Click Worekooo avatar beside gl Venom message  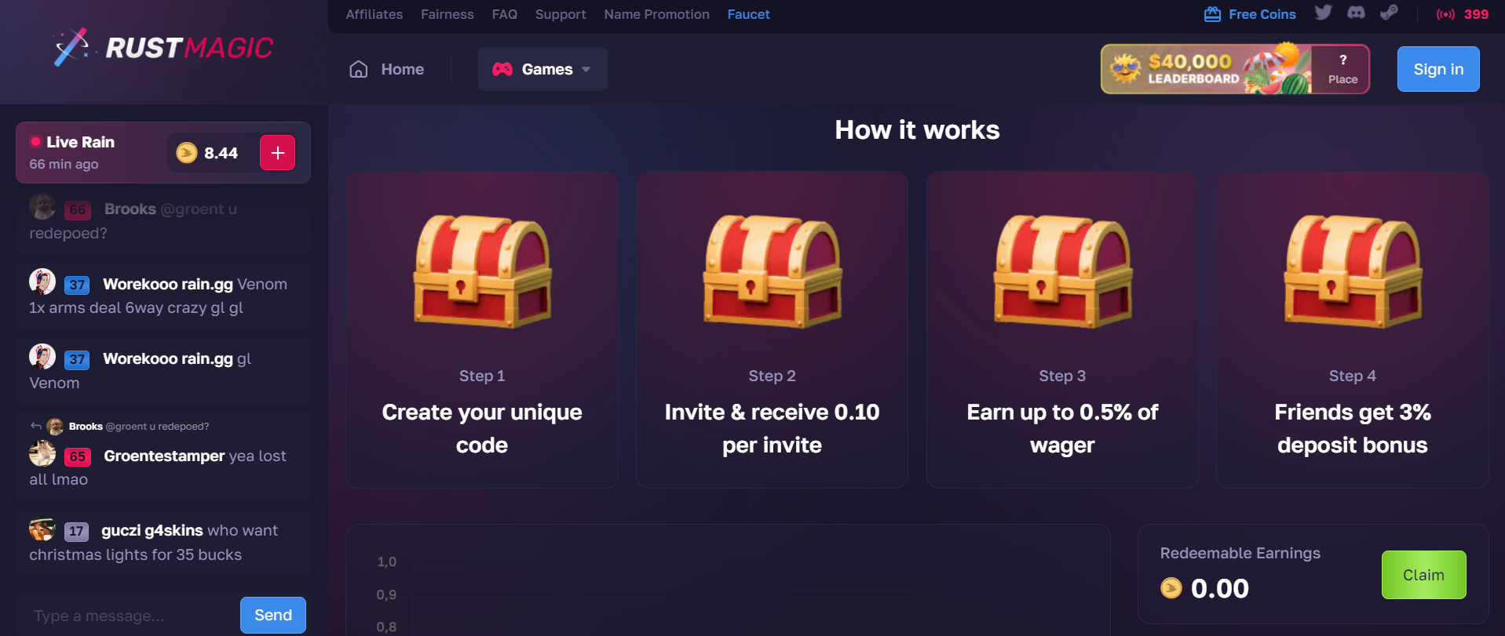coord(42,357)
